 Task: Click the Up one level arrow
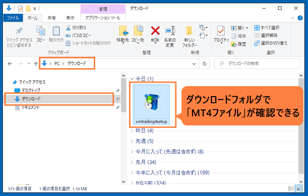pyautogui.click(x=36, y=63)
